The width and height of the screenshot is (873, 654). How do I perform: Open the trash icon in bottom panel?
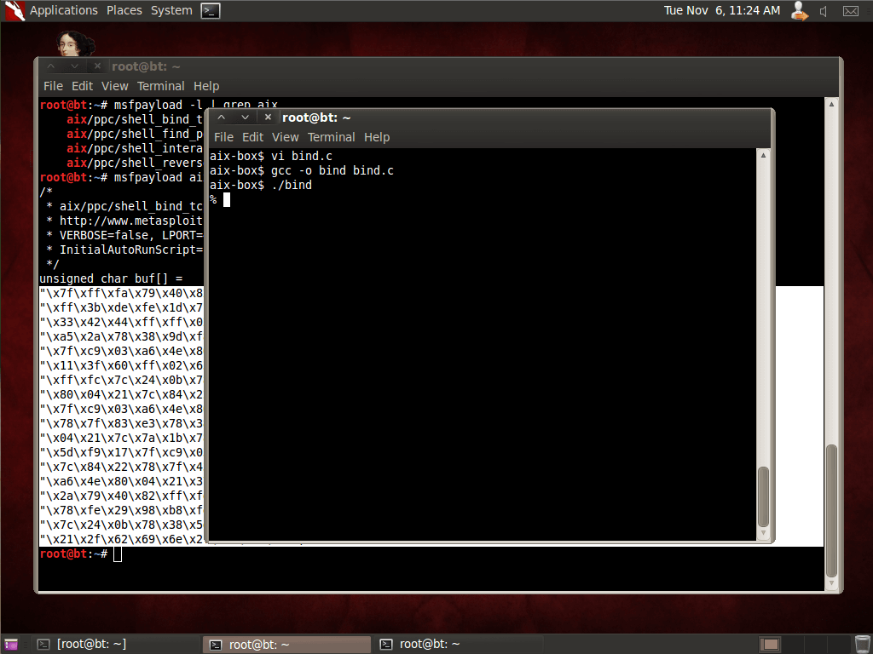[x=861, y=644]
